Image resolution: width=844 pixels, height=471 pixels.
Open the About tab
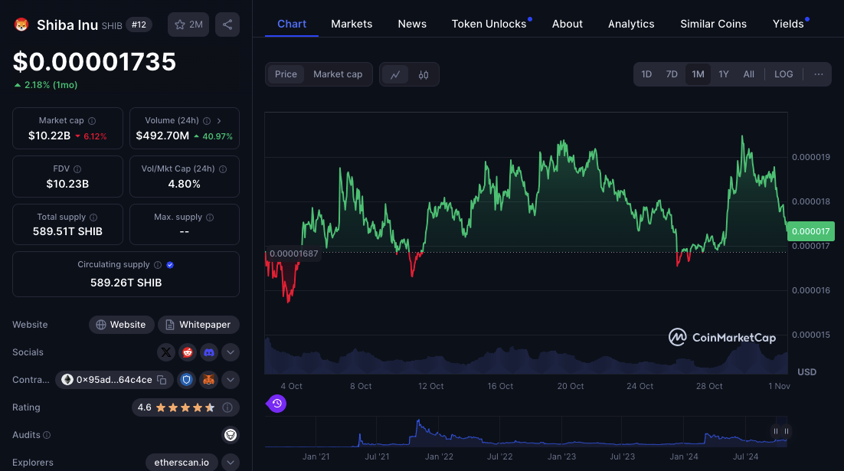click(x=568, y=25)
